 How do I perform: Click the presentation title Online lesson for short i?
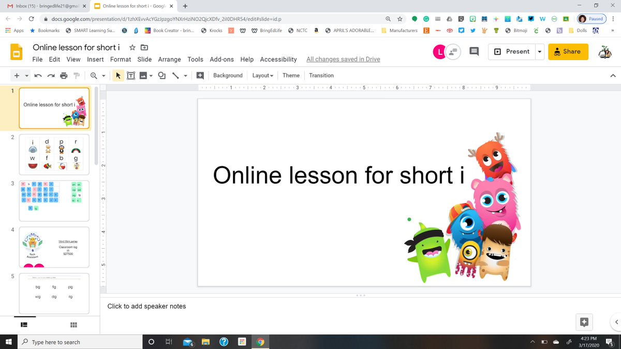click(x=76, y=48)
